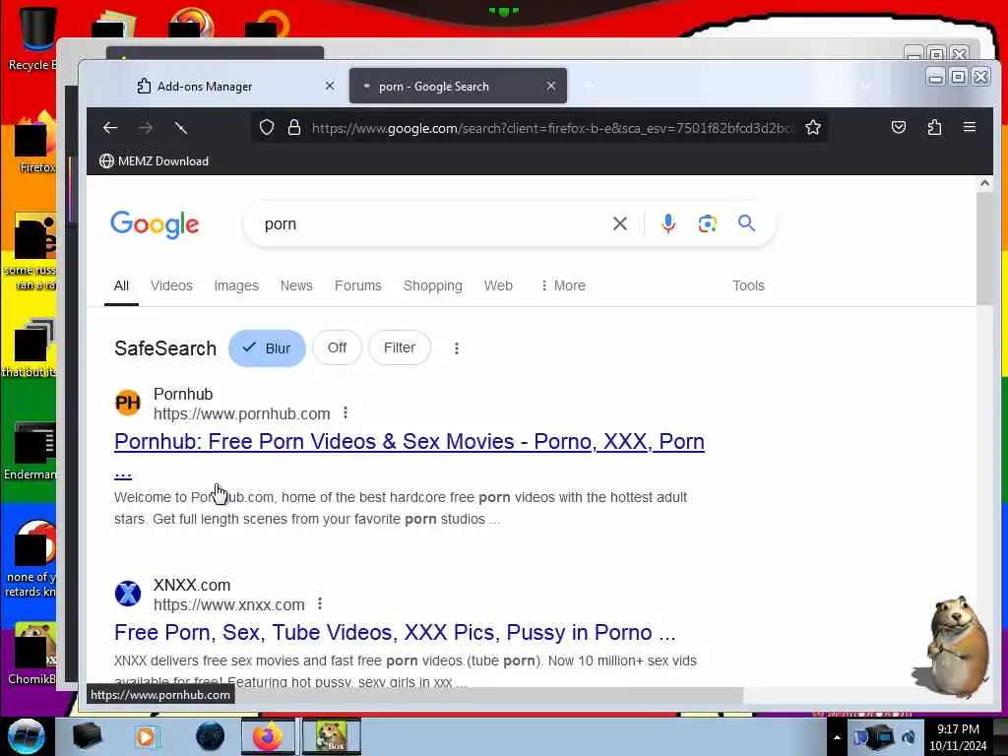Open the Tools search options
The width and height of the screenshot is (1008, 756).
pyautogui.click(x=748, y=285)
